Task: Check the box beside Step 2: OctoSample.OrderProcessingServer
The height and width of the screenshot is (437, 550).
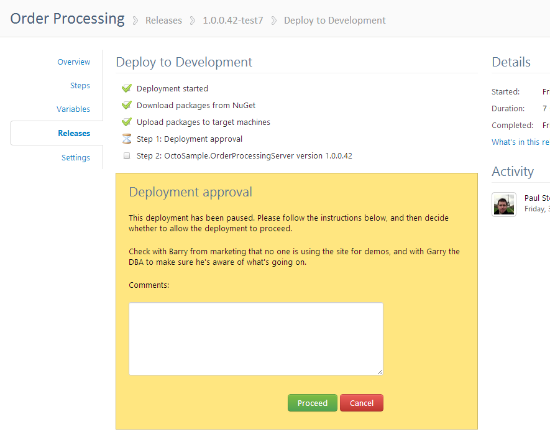Action: coord(127,155)
